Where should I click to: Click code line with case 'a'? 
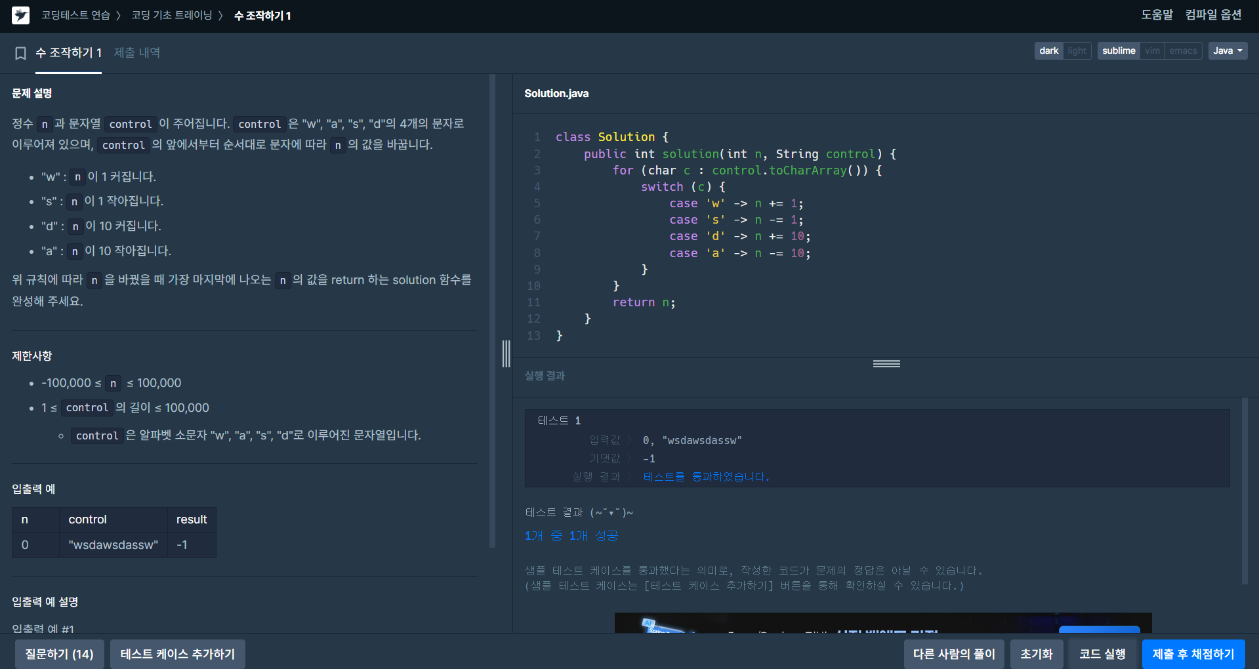pyautogui.click(x=740, y=253)
